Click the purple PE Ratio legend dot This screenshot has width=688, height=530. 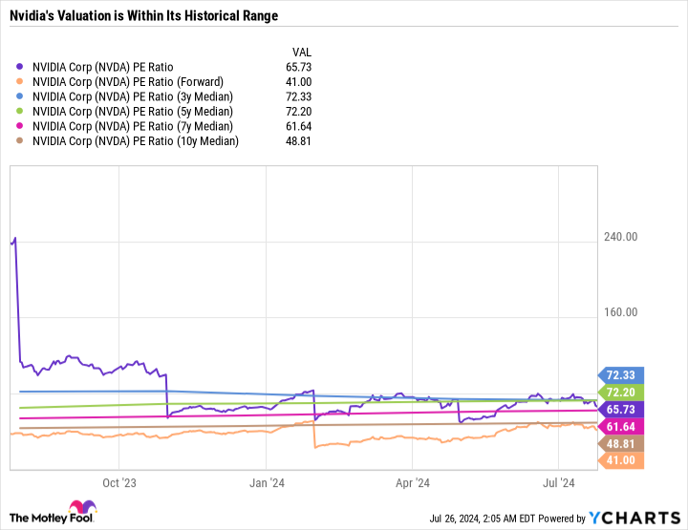click(x=19, y=67)
